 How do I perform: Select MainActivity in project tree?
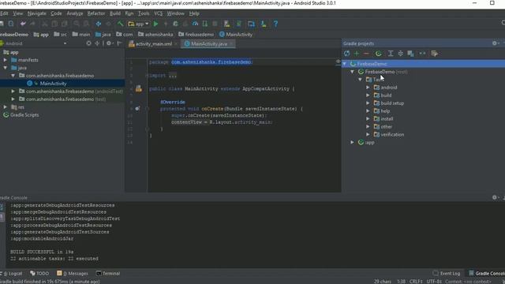pyautogui.click(x=53, y=84)
